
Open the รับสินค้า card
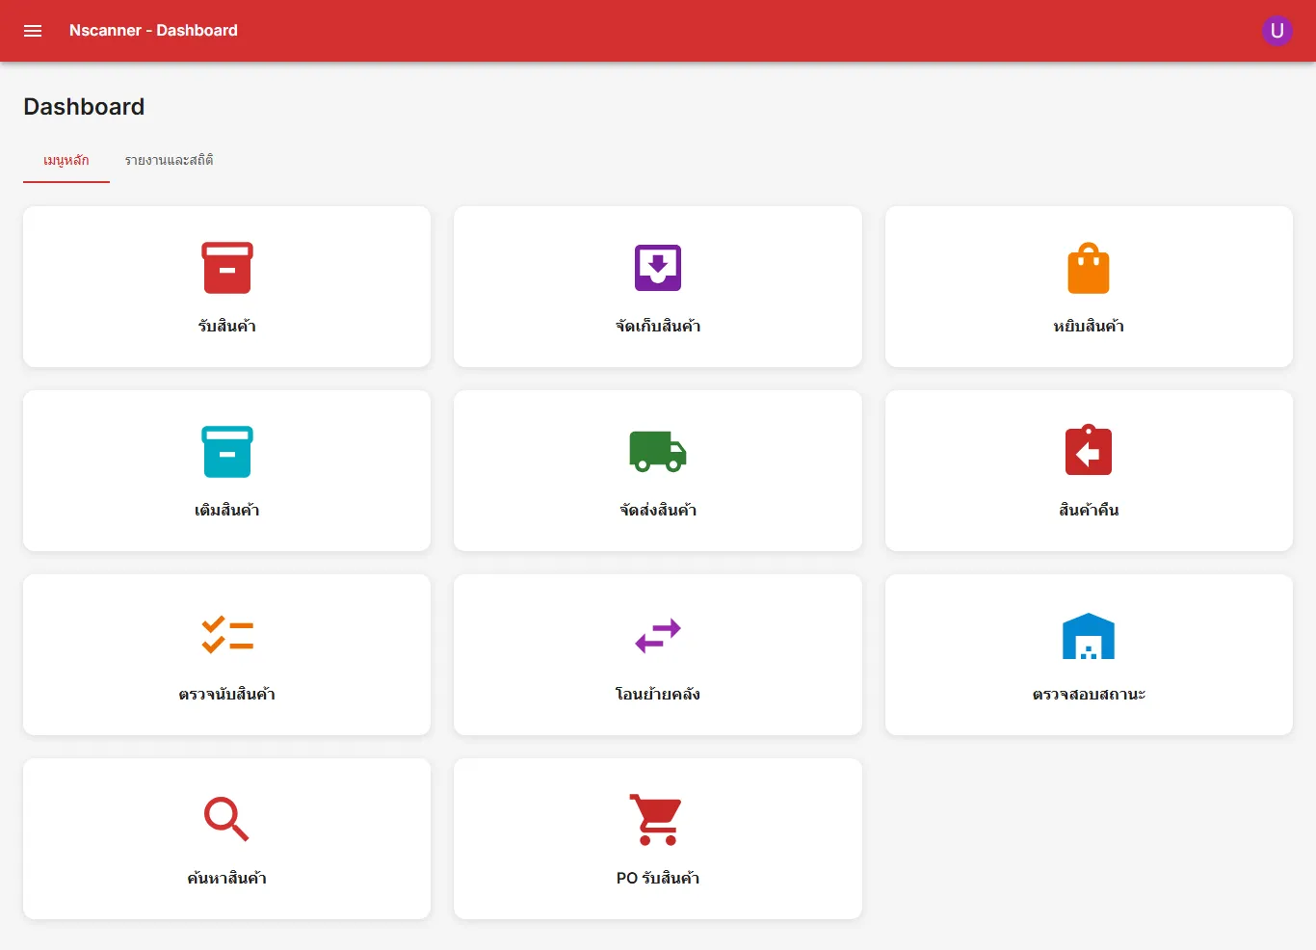click(x=226, y=286)
